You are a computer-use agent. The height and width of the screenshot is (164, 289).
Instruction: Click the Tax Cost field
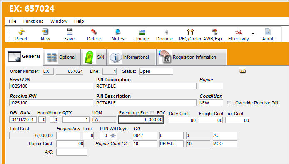[237, 120]
